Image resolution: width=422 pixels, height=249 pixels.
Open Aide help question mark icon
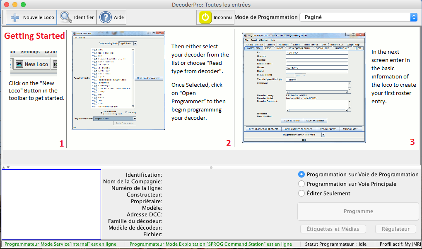coord(106,17)
